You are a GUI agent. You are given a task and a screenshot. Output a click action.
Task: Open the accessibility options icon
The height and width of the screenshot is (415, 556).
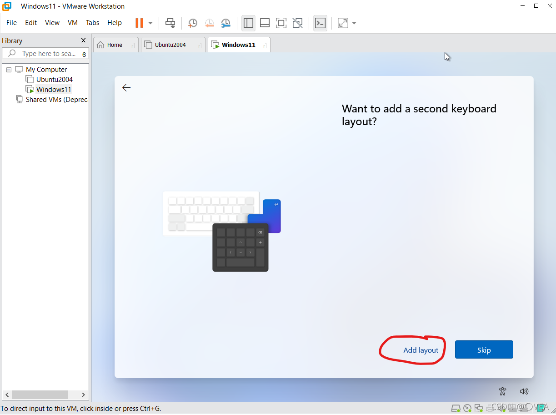[x=502, y=391]
